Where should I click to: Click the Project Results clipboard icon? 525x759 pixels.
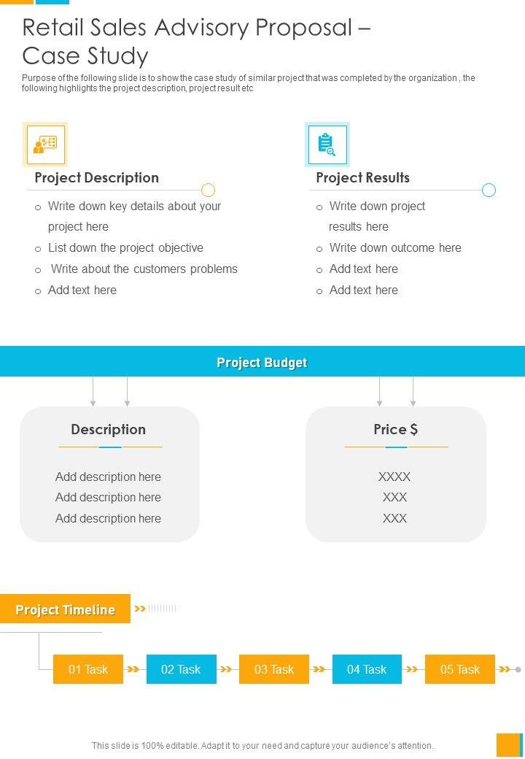[x=327, y=144]
